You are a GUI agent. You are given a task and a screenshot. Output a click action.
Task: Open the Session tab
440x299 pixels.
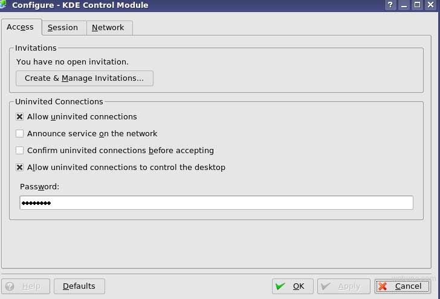coord(64,28)
